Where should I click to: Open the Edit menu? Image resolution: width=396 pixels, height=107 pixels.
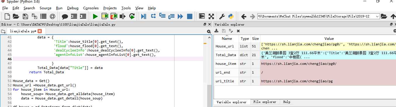[16, 8]
